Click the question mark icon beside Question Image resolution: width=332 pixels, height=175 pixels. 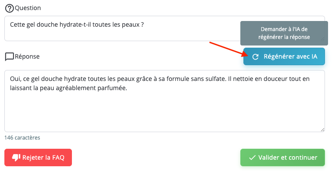click(x=9, y=8)
